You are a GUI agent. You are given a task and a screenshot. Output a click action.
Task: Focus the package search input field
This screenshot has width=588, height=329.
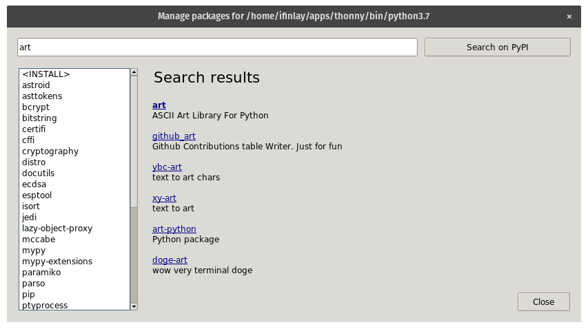click(217, 47)
